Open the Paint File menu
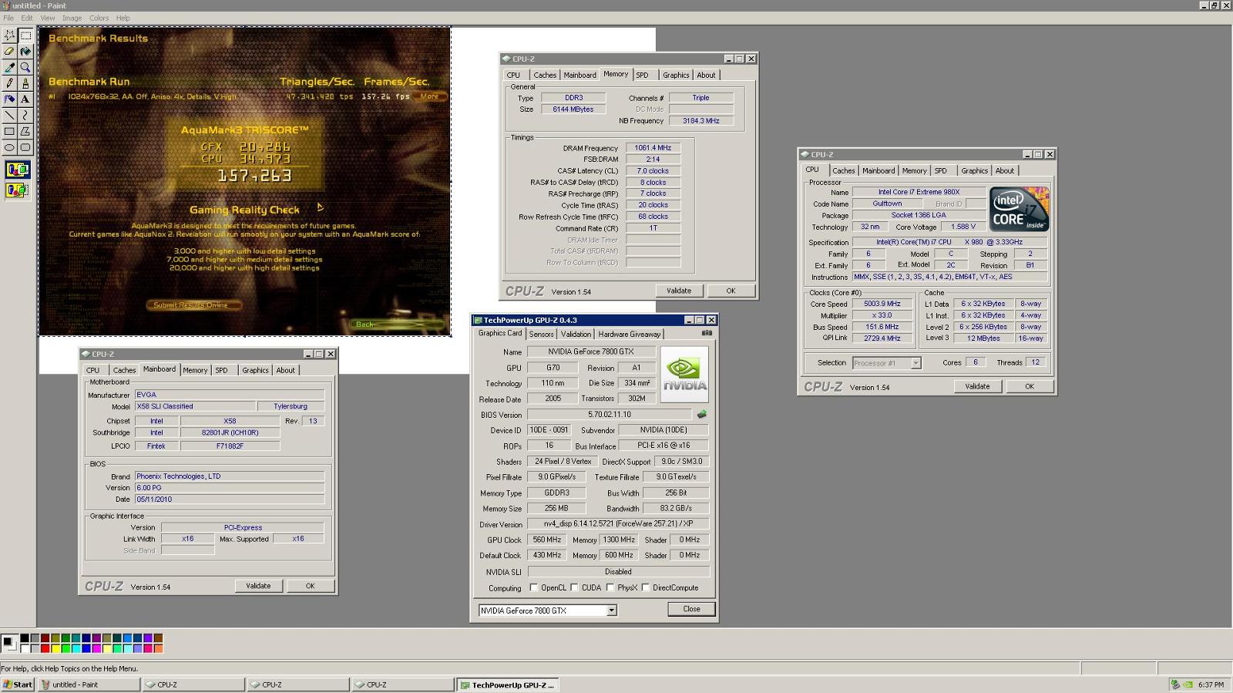This screenshot has height=693, width=1233. [8, 18]
